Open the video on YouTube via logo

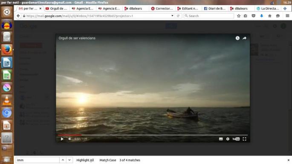(x=236, y=139)
